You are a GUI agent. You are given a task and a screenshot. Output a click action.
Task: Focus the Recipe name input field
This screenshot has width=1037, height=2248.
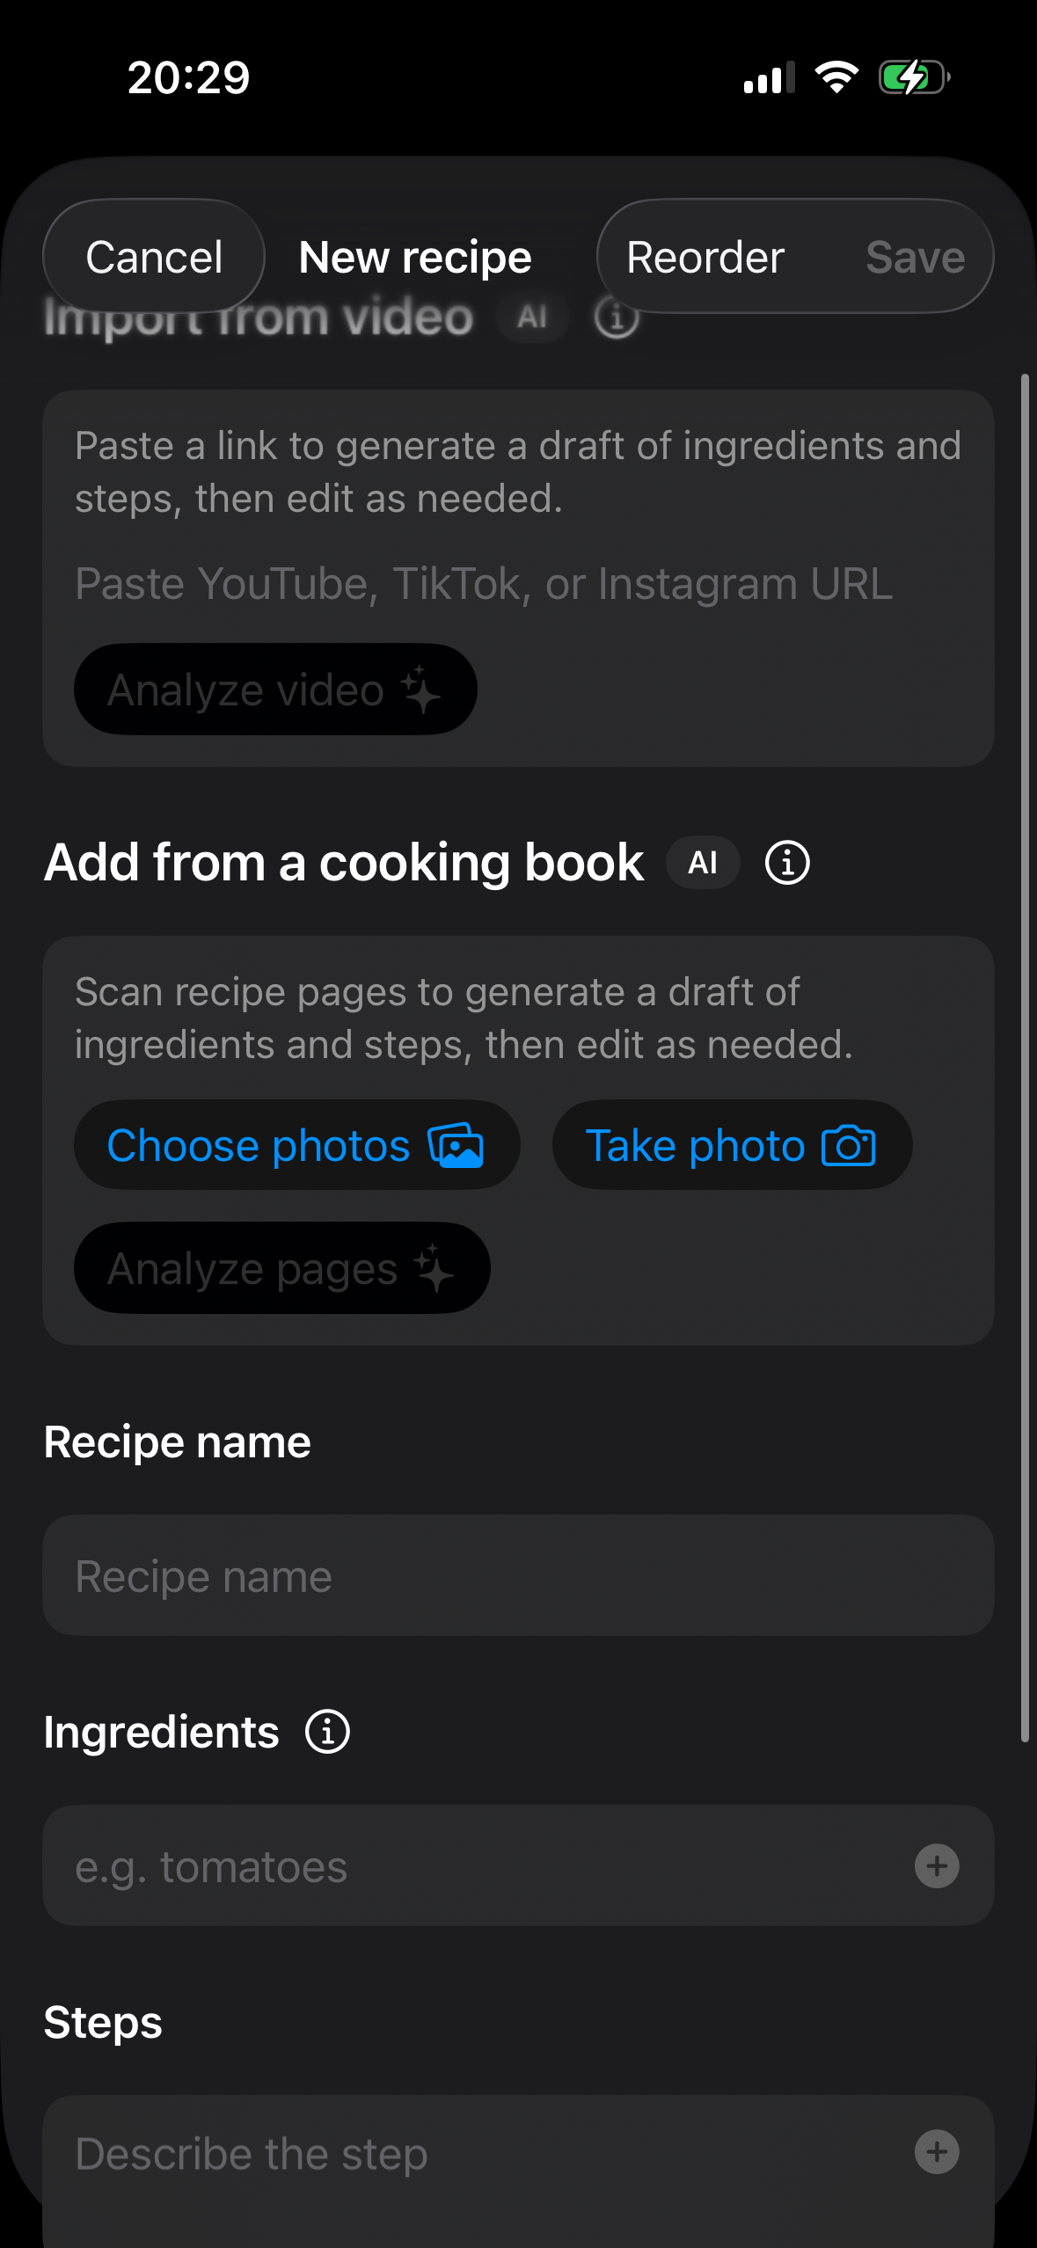coord(519,1575)
